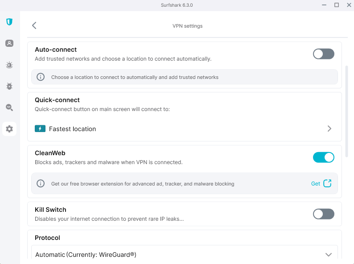354x264 pixels.
Task: Click 'Choose a location to connect' info text
Action: (x=135, y=77)
